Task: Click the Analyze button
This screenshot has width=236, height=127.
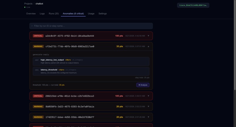Action: point(143,85)
